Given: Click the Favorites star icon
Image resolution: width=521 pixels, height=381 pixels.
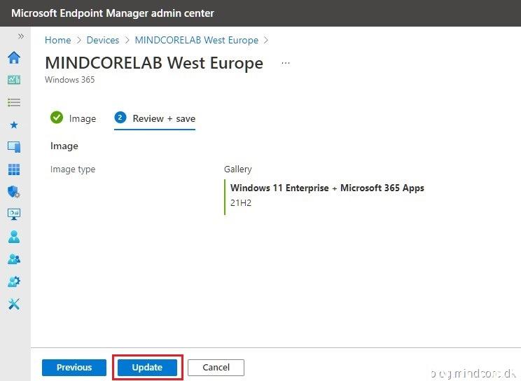Looking at the screenshot, I should pos(13,125).
